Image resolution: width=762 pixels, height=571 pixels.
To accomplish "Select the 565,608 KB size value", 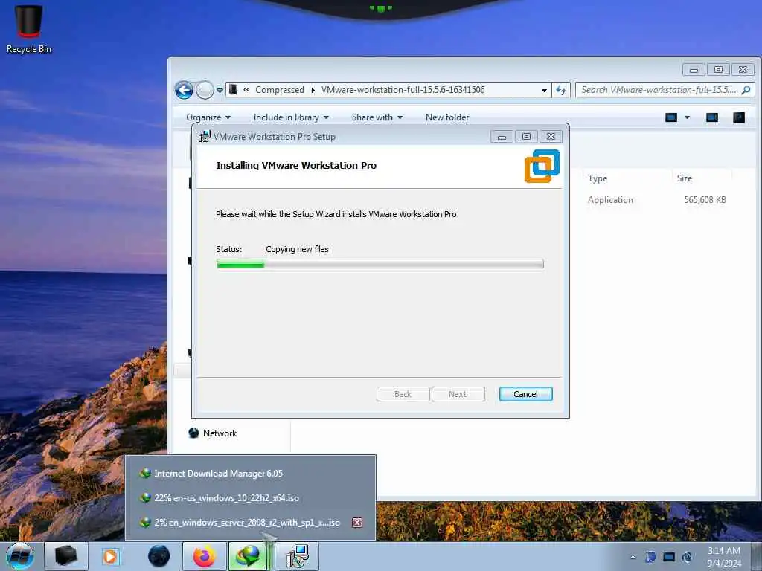I will (705, 200).
